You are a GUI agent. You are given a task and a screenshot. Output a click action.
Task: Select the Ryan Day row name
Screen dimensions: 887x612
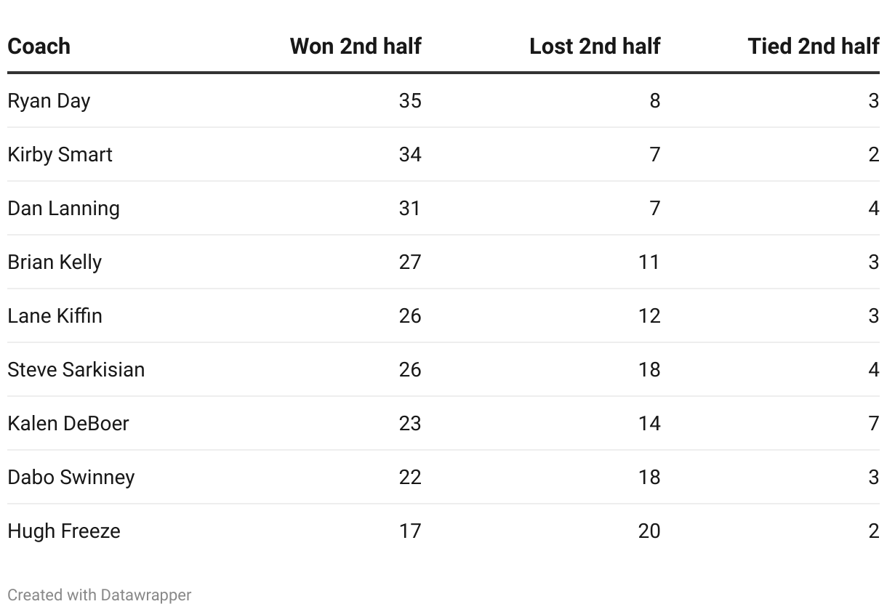[49, 101]
